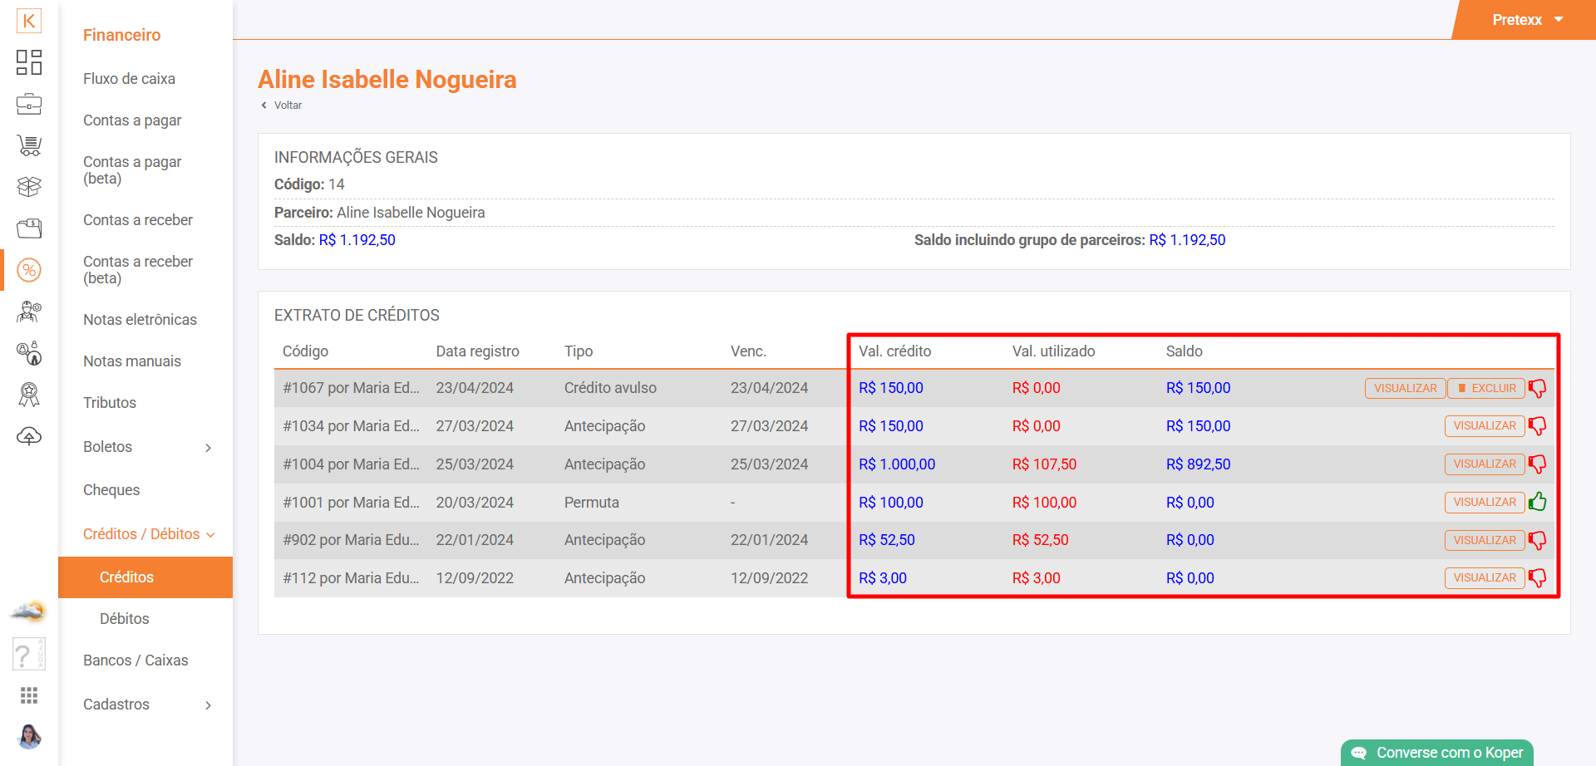Click the open box inventory icon

pyautogui.click(x=29, y=187)
